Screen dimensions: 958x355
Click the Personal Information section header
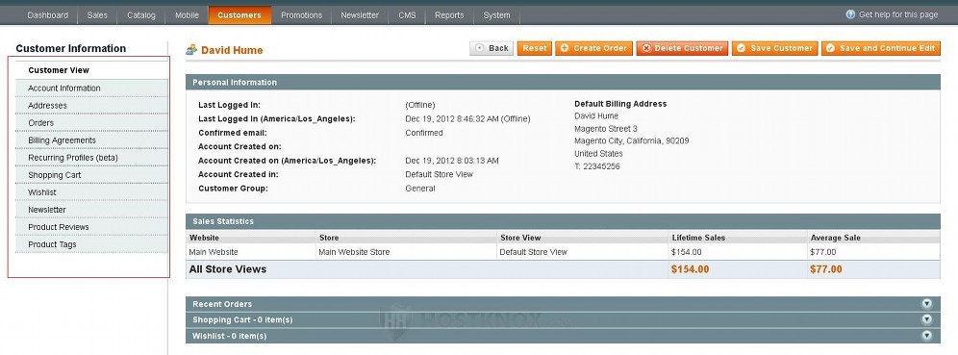pyautogui.click(x=563, y=82)
